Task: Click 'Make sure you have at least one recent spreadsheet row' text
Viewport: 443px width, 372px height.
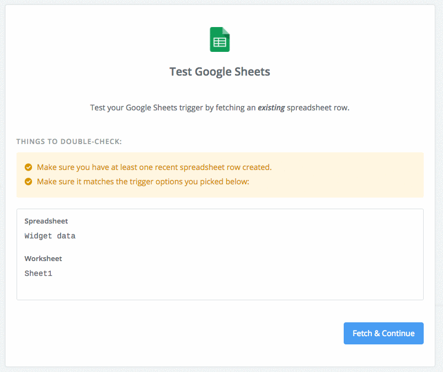Action: [x=154, y=167]
